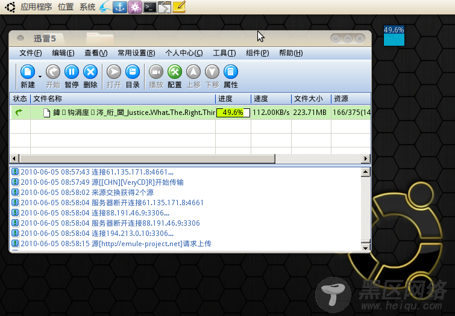The image size is (455, 316).
Task: Sort by the 资源 column header
Action: coord(351,99)
